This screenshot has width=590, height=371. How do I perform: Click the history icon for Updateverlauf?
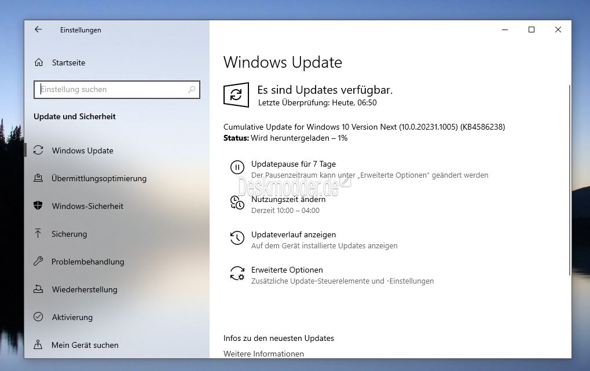237,238
